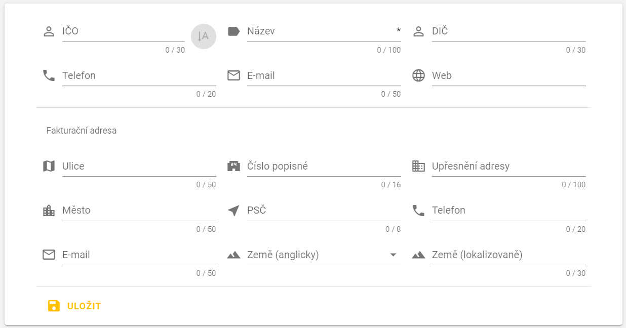The image size is (626, 328).
Task: Click the globe icon next to Web
Action: click(x=418, y=76)
